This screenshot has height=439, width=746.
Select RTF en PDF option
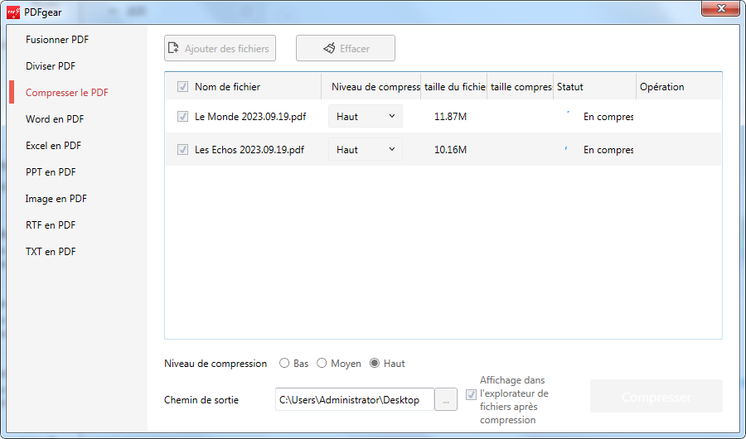point(51,225)
